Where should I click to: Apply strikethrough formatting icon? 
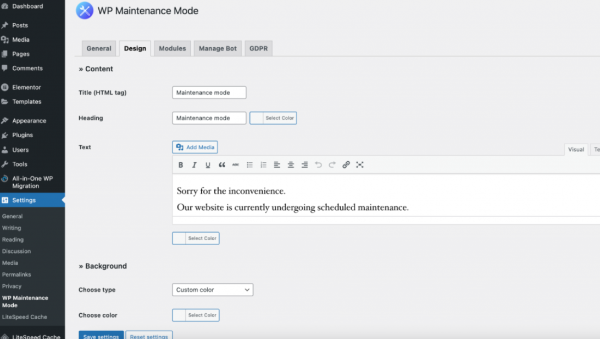click(236, 165)
